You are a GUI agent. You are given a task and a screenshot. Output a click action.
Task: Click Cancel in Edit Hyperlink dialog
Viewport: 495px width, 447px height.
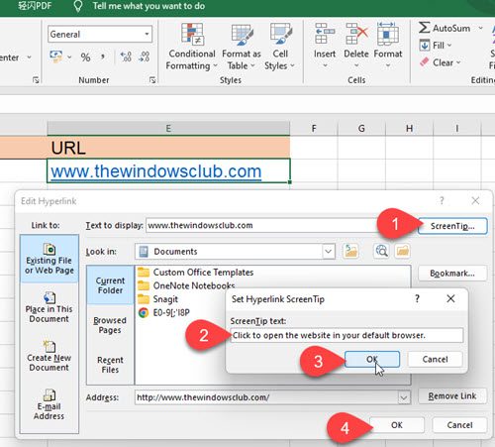click(x=459, y=425)
